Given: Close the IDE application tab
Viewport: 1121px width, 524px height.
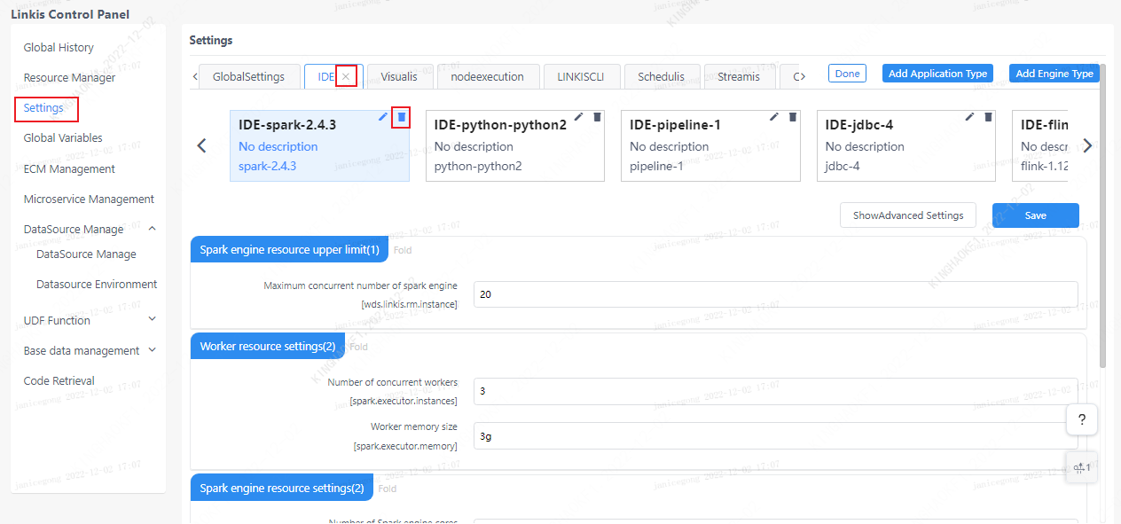Looking at the screenshot, I should coord(346,77).
